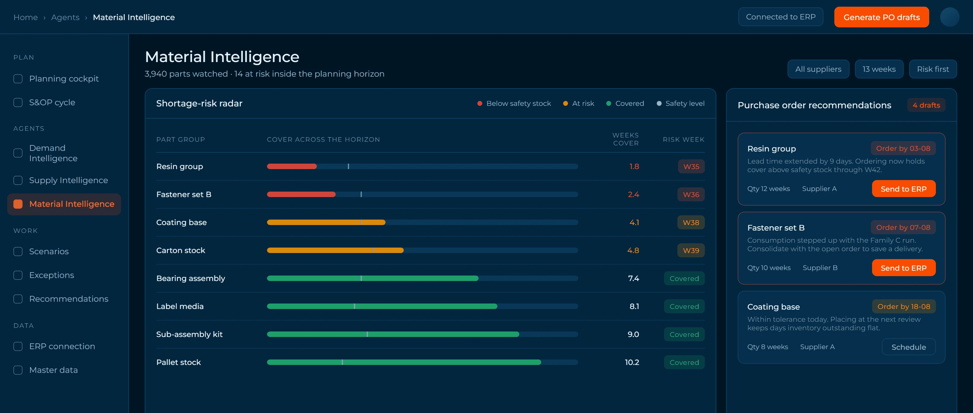Open ERP connection settings
Viewport: 973px width, 413px height.
[64, 346]
